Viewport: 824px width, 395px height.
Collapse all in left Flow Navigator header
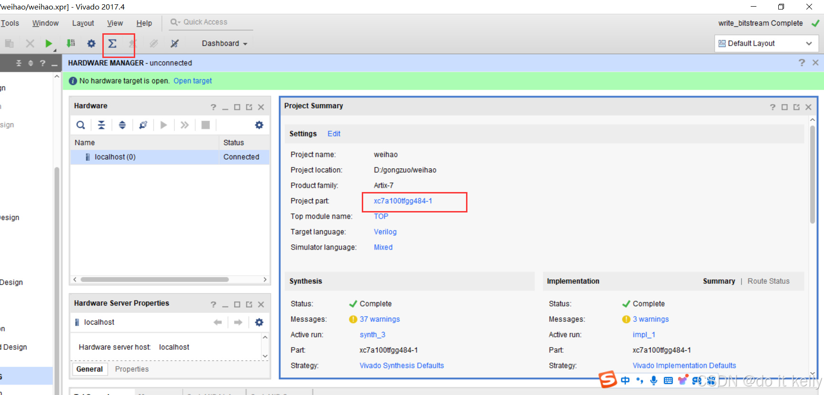click(19, 63)
